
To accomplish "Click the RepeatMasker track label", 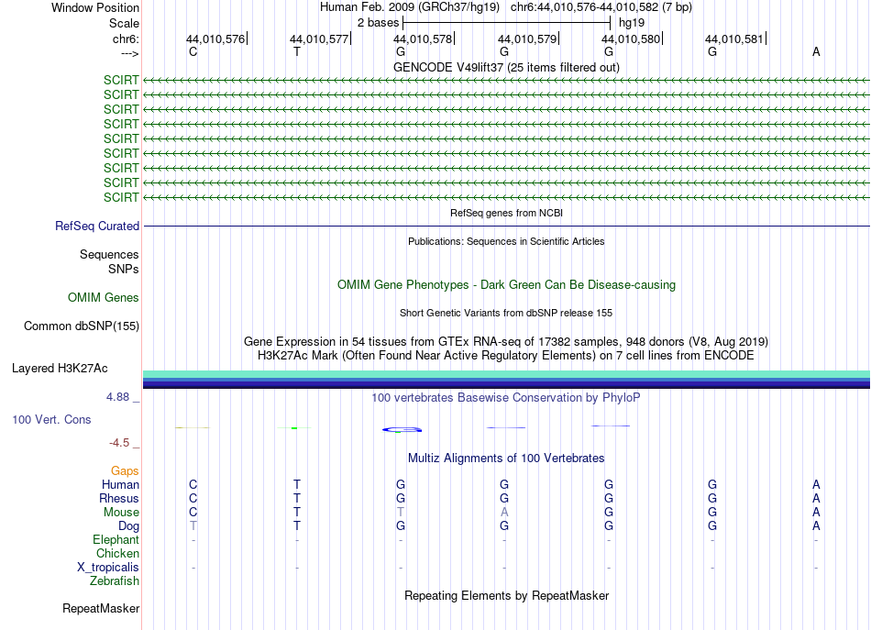I will [101, 608].
